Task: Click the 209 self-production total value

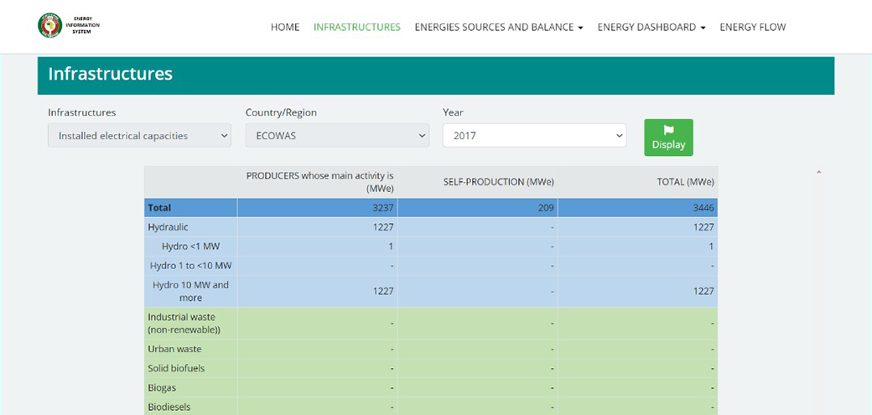Action: tap(546, 208)
